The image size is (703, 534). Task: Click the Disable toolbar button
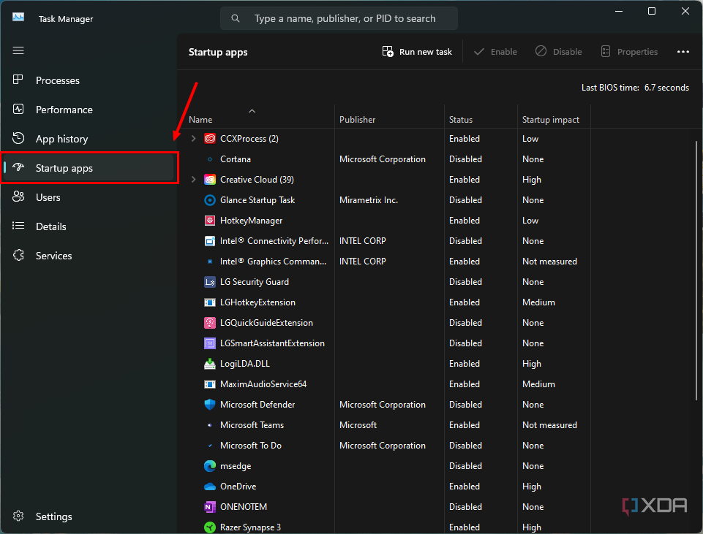click(x=559, y=52)
